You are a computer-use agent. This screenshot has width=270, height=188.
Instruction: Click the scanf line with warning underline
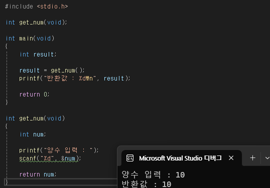pyautogui.click(x=50, y=158)
